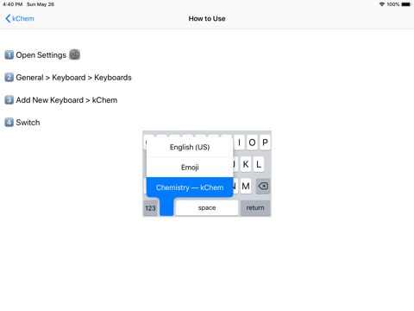Click 'General > Keyboard > Keyboards' text
The image size is (414, 311).
pos(74,78)
